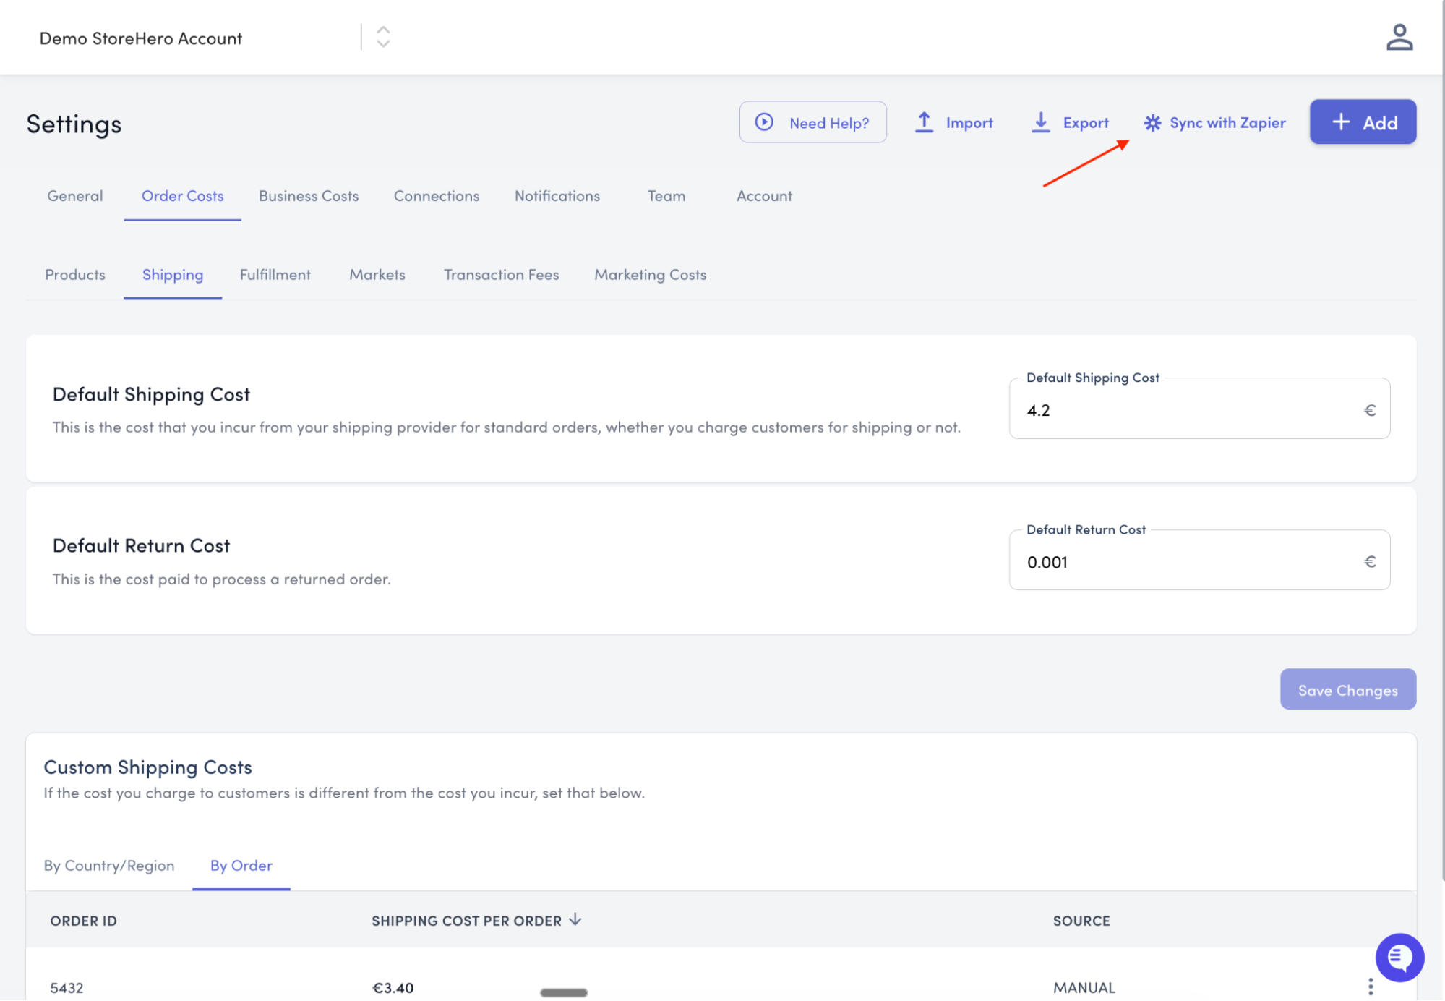Open the three-dot menu for order 5432
Screen dimensions: 1445x1001
(1370, 987)
